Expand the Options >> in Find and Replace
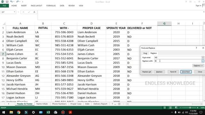Viewport: 205px width, 115px height. coord(198,65)
